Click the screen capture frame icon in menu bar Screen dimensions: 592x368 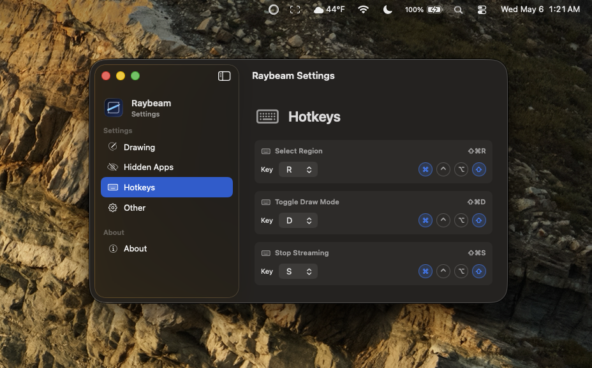[295, 10]
